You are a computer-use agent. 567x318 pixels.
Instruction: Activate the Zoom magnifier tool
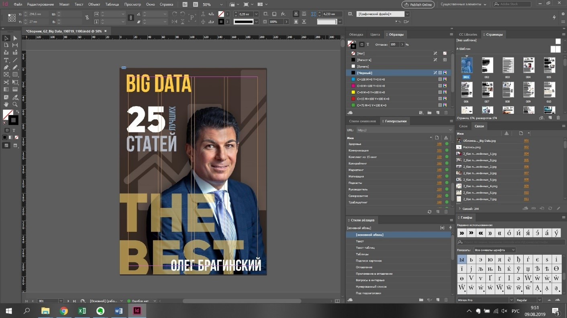click(15, 104)
